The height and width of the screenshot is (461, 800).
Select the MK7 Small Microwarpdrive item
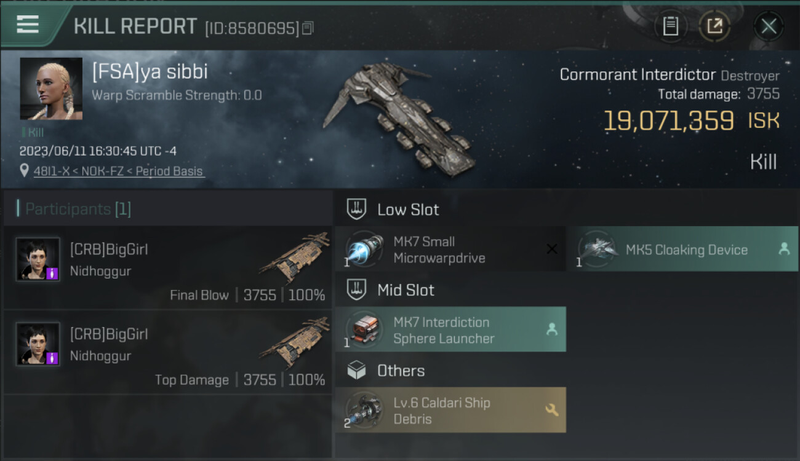pyautogui.click(x=450, y=249)
